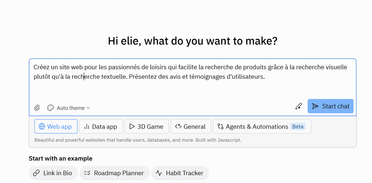Click the checklist icon beside Roadmap Planner
The width and height of the screenshot is (372, 183).
87,173
